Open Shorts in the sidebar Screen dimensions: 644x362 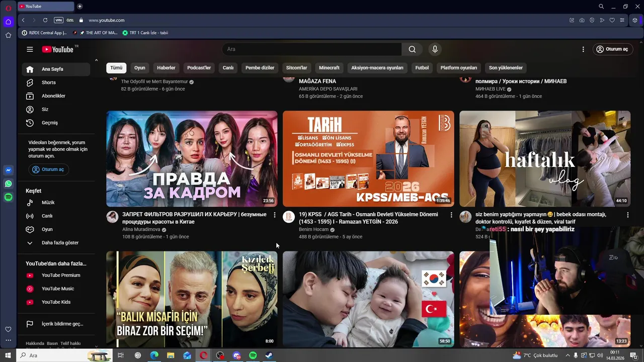click(x=56, y=82)
